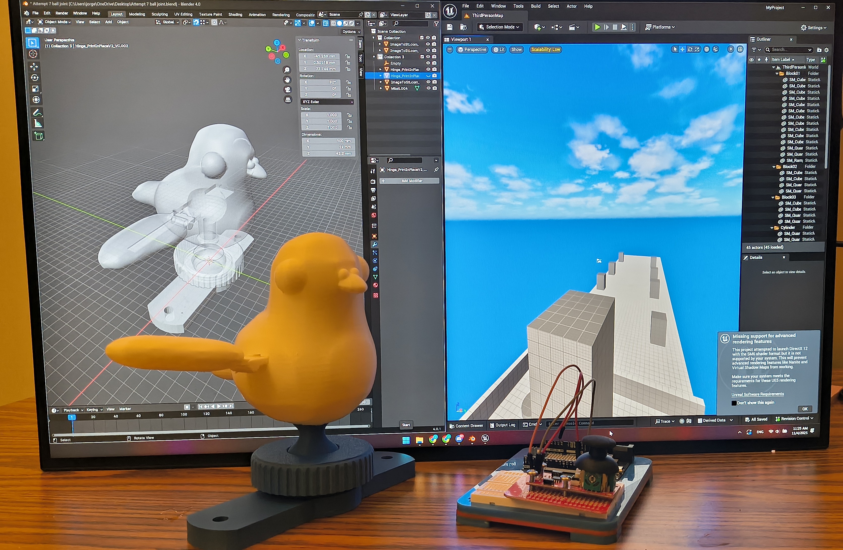Open Modifiers wrench tab in Blender properties
Image resolution: width=843 pixels, height=550 pixels.
click(x=374, y=245)
